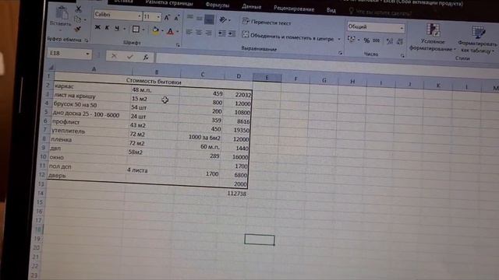Screen dimensions: 499x280
Task: Click the increase decimal places icon
Action: 390,41
